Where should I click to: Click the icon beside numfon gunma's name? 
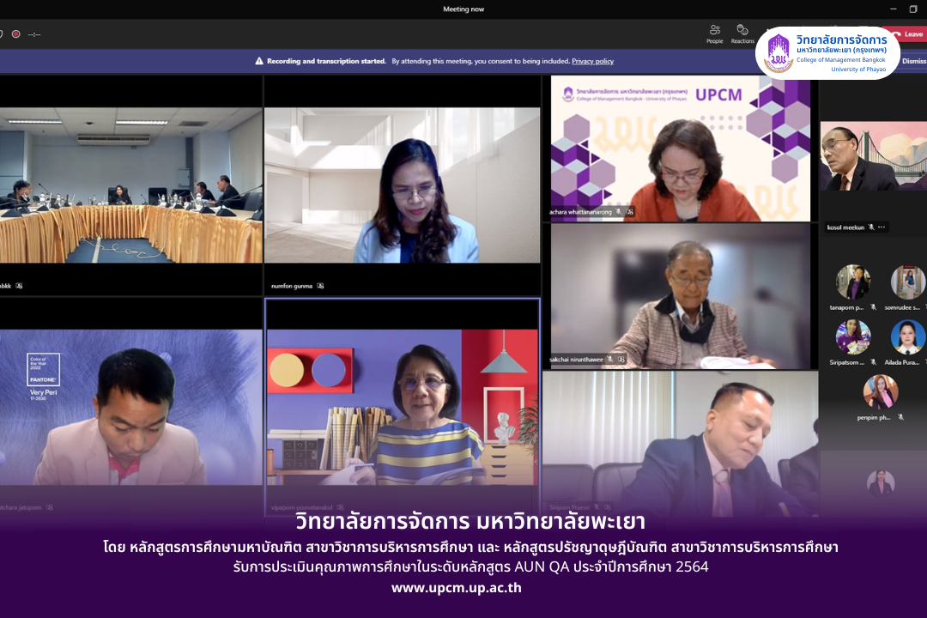[x=320, y=286]
